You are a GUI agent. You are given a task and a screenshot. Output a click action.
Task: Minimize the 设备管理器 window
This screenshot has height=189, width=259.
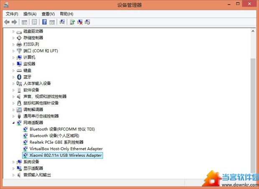click(229, 5)
